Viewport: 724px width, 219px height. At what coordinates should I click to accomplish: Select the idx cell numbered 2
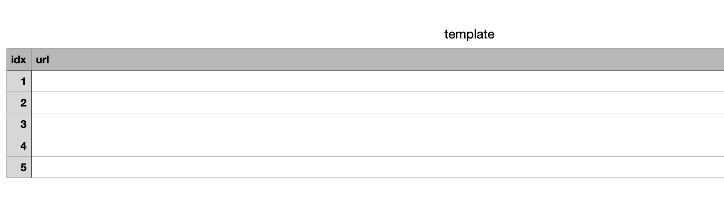pyautogui.click(x=19, y=103)
